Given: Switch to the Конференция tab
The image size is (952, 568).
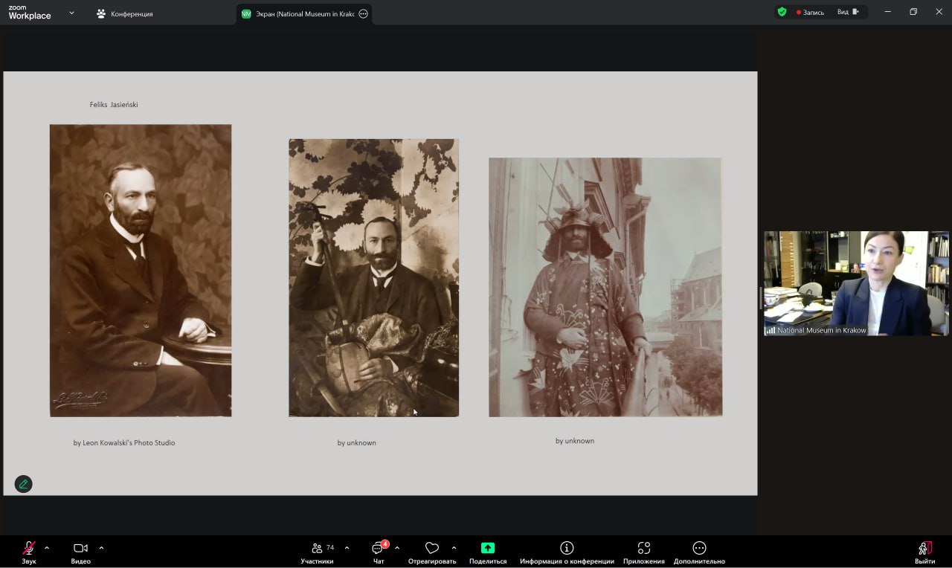Looking at the screenshot, I should click(124, 13).
